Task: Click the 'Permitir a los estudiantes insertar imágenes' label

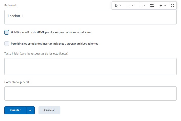Action: click(x=54, y=44)
